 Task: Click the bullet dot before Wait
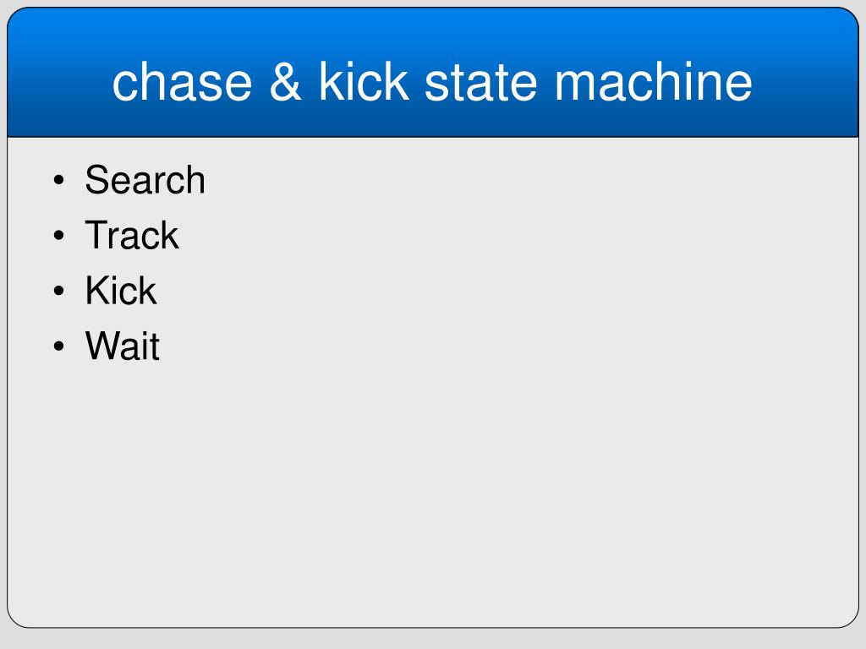(x=59, y=346)
